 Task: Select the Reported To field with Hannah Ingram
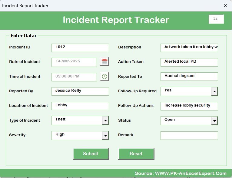click(189, 77)
